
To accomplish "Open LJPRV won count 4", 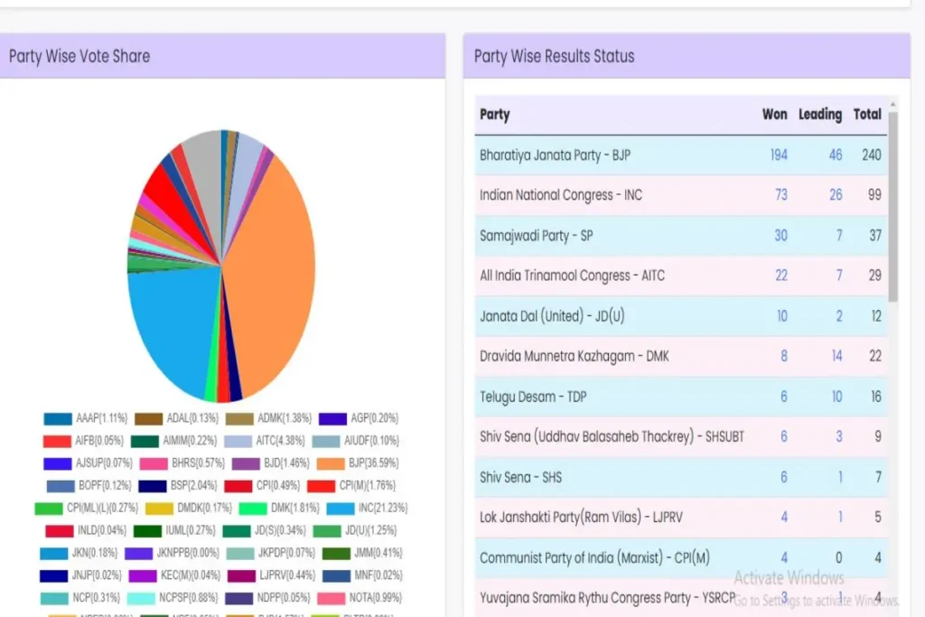I will tap(784, 518).
